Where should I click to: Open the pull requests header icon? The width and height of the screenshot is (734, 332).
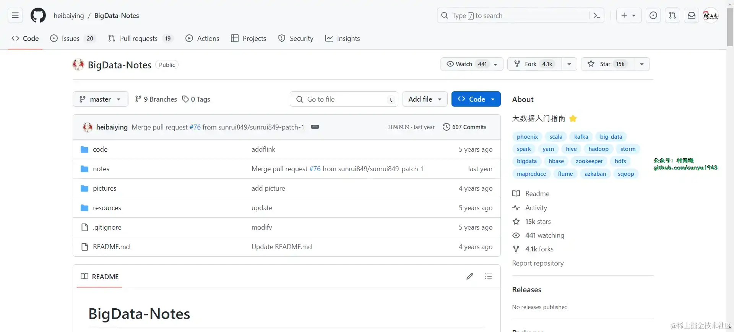click(x=672, y=16)
